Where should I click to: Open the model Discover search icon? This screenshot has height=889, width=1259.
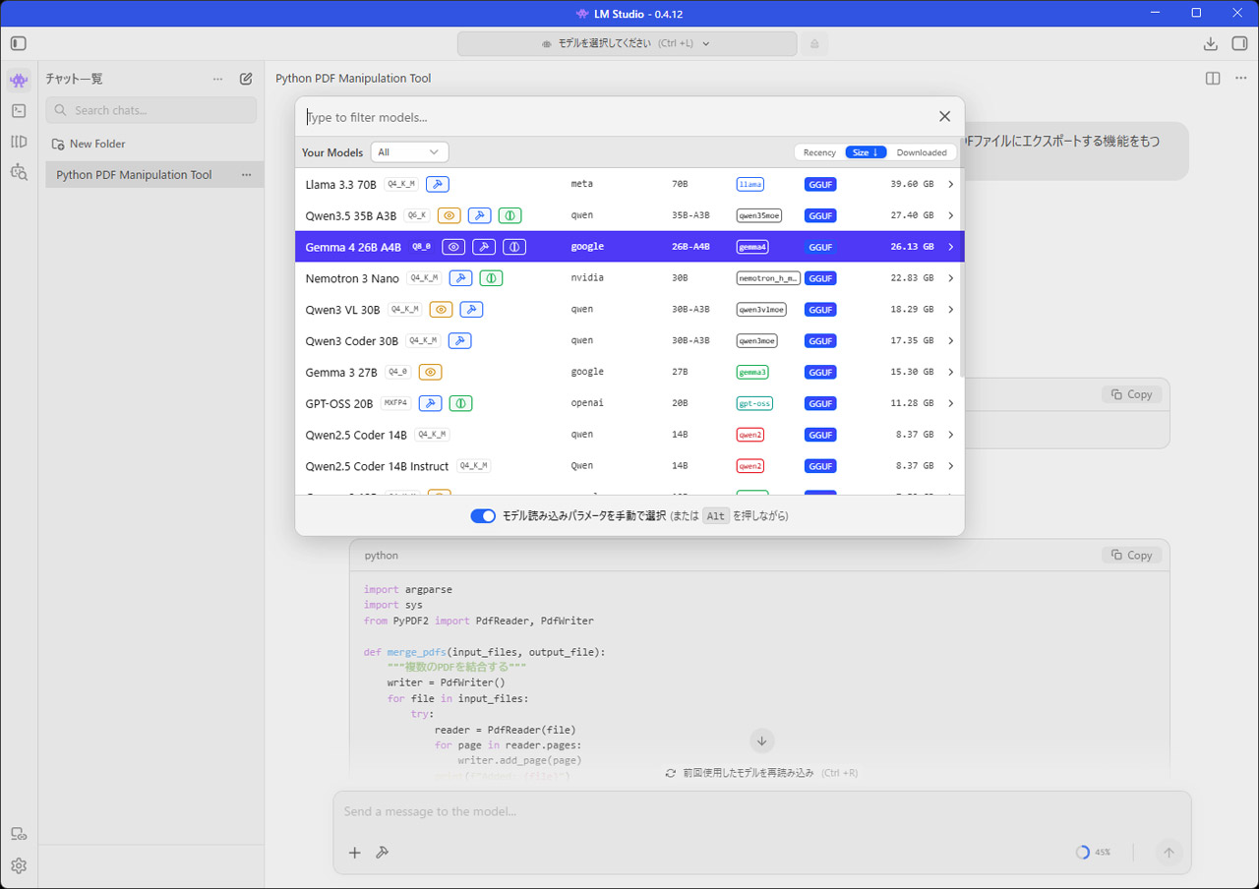(19, 172)
